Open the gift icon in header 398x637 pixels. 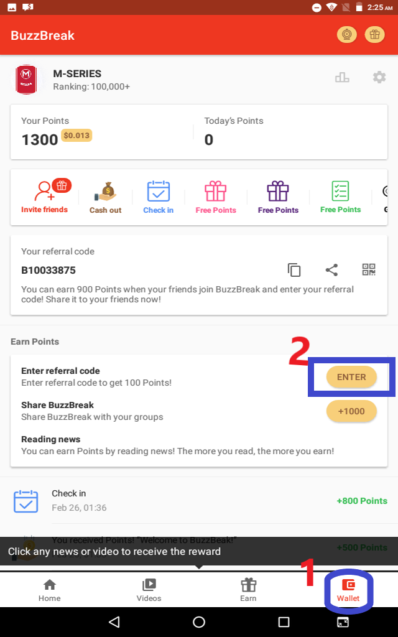[374, 35]
